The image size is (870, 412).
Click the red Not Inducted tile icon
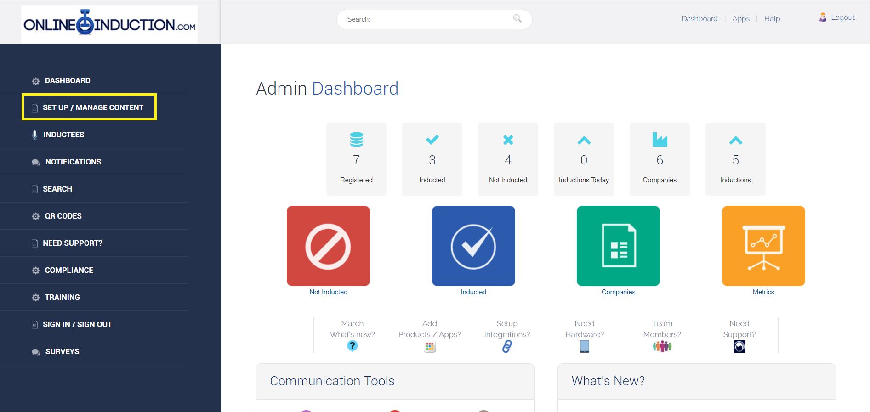328,246
